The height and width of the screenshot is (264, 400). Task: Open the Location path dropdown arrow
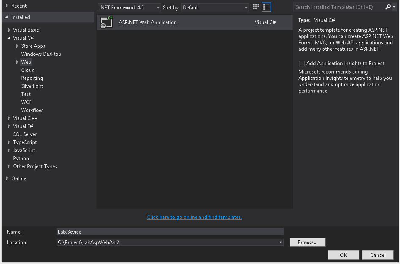tap(281, 242)
